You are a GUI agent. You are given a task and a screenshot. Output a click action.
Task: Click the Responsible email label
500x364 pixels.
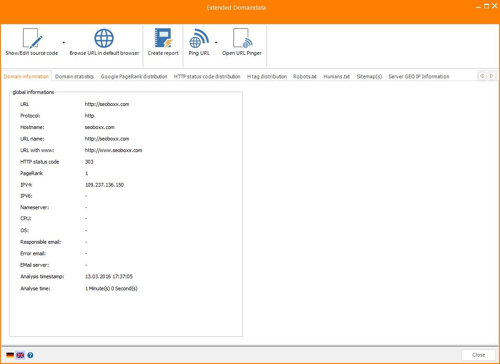click(x=41, y=242)
